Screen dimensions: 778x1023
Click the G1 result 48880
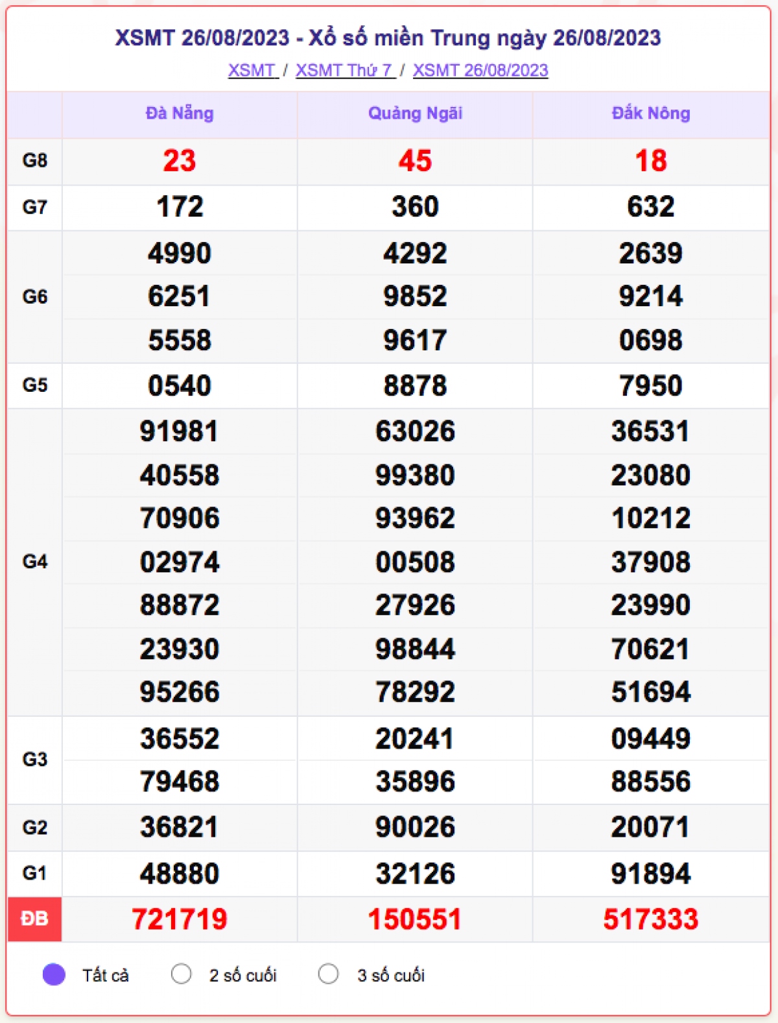tap(180, 874)
